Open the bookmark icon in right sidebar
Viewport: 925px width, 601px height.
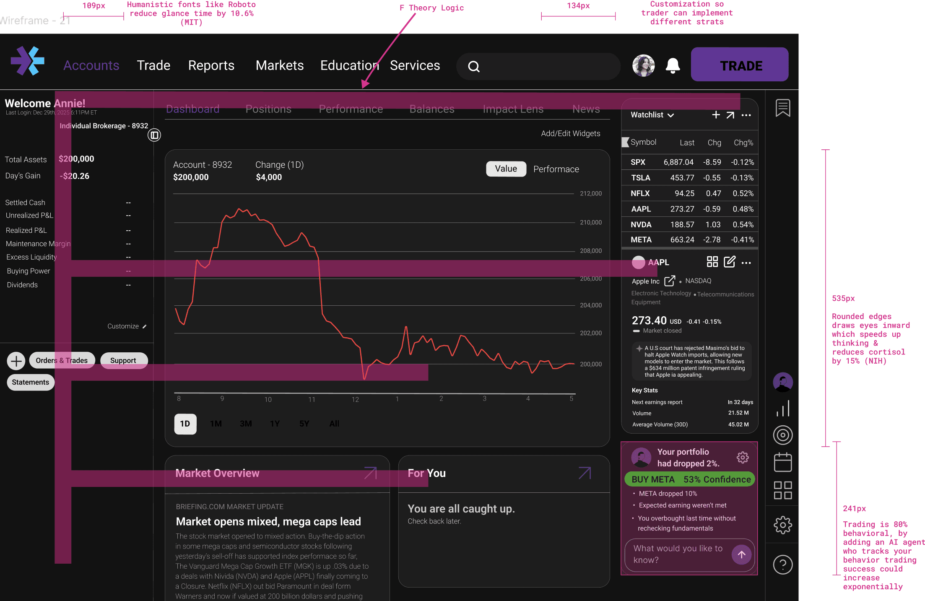click(782, 108)
